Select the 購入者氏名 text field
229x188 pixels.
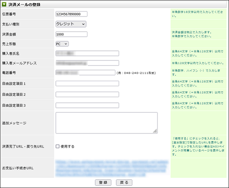coord(87,53)
